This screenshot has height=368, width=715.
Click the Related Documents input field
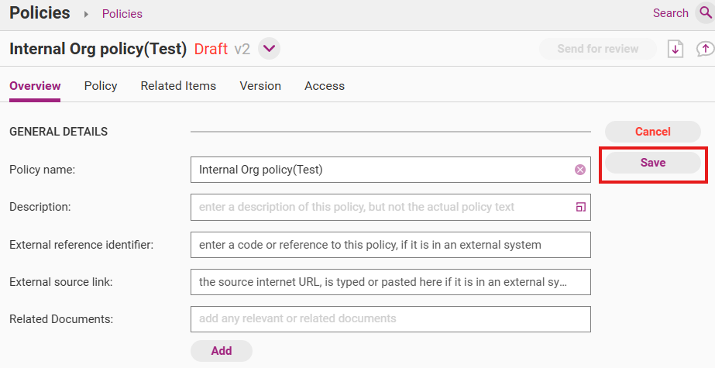tap(390, 318)
